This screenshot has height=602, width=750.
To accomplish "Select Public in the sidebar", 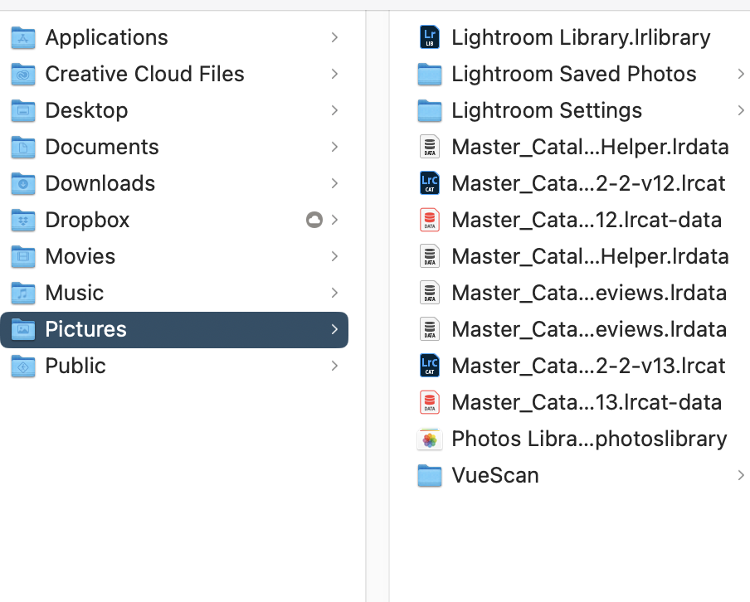I will coord(75,366).
